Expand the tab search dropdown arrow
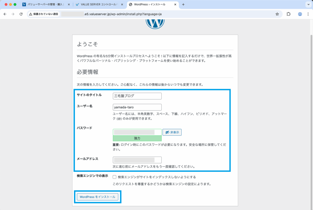Viewport: 313px width, 210px height. (307, 5)
